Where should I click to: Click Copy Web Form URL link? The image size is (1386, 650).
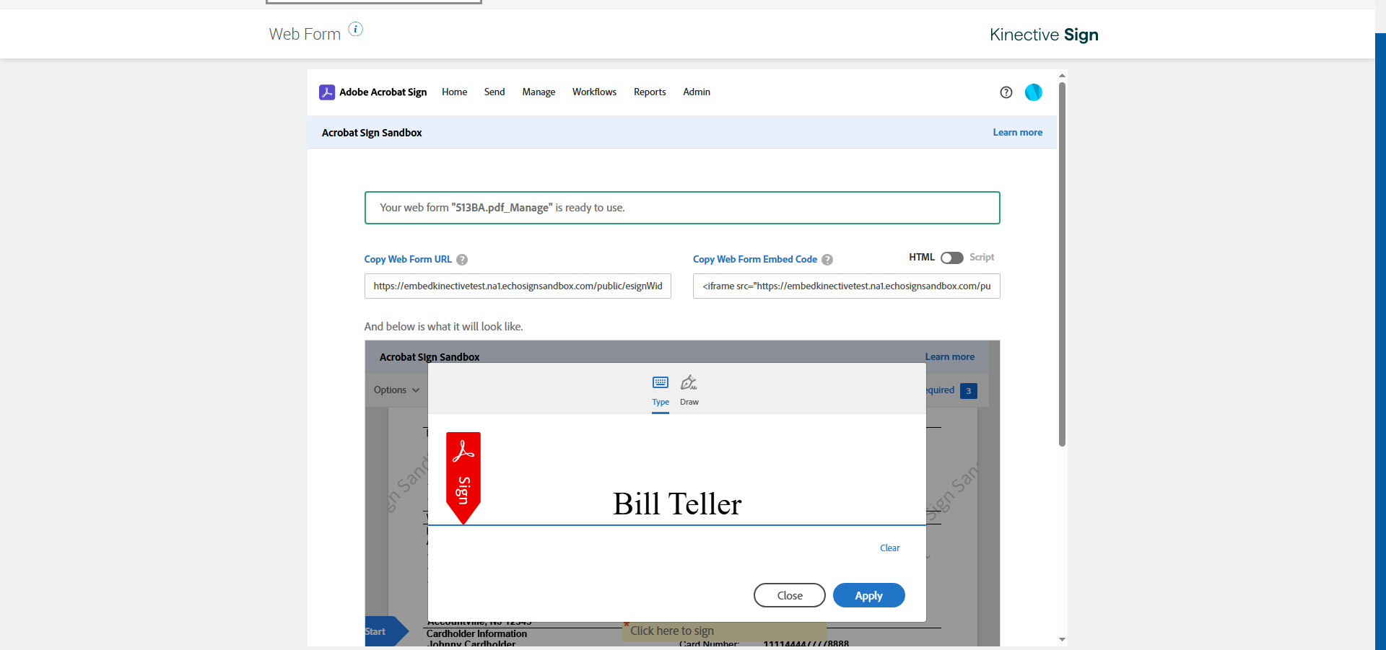(408, 260)
